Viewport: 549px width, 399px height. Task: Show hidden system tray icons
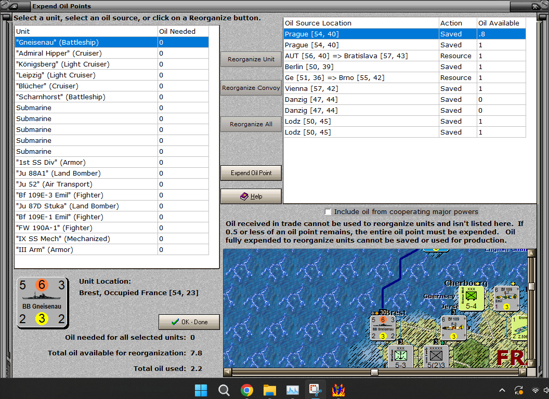pyautogui.click(x=502, y=390)
